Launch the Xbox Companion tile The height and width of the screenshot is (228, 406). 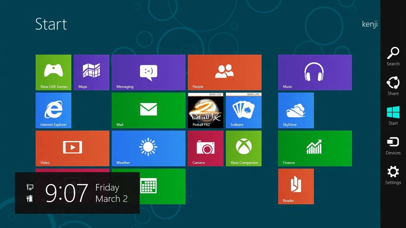click(244, 148)
